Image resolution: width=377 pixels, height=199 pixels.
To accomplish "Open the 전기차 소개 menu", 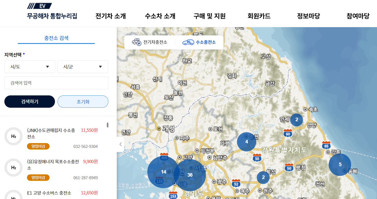I will tap(111, 16).
